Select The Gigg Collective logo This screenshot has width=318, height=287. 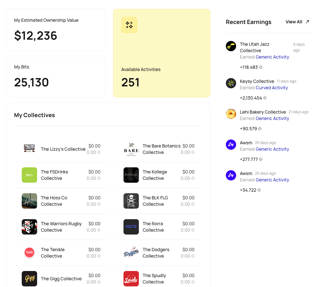pos(29,279)
